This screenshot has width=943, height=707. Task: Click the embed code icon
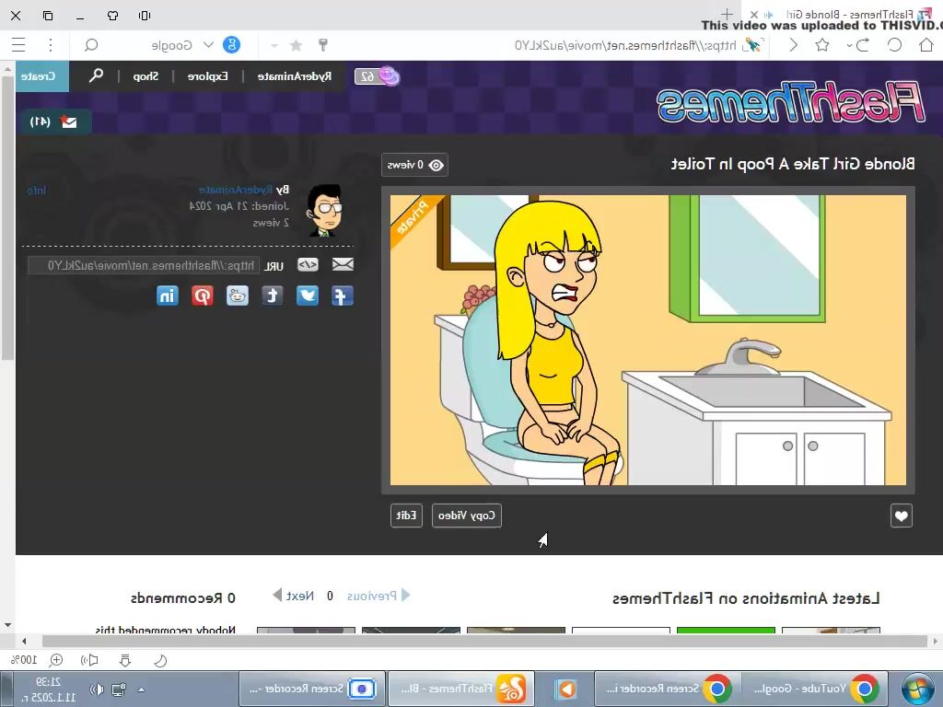[308, 264]
